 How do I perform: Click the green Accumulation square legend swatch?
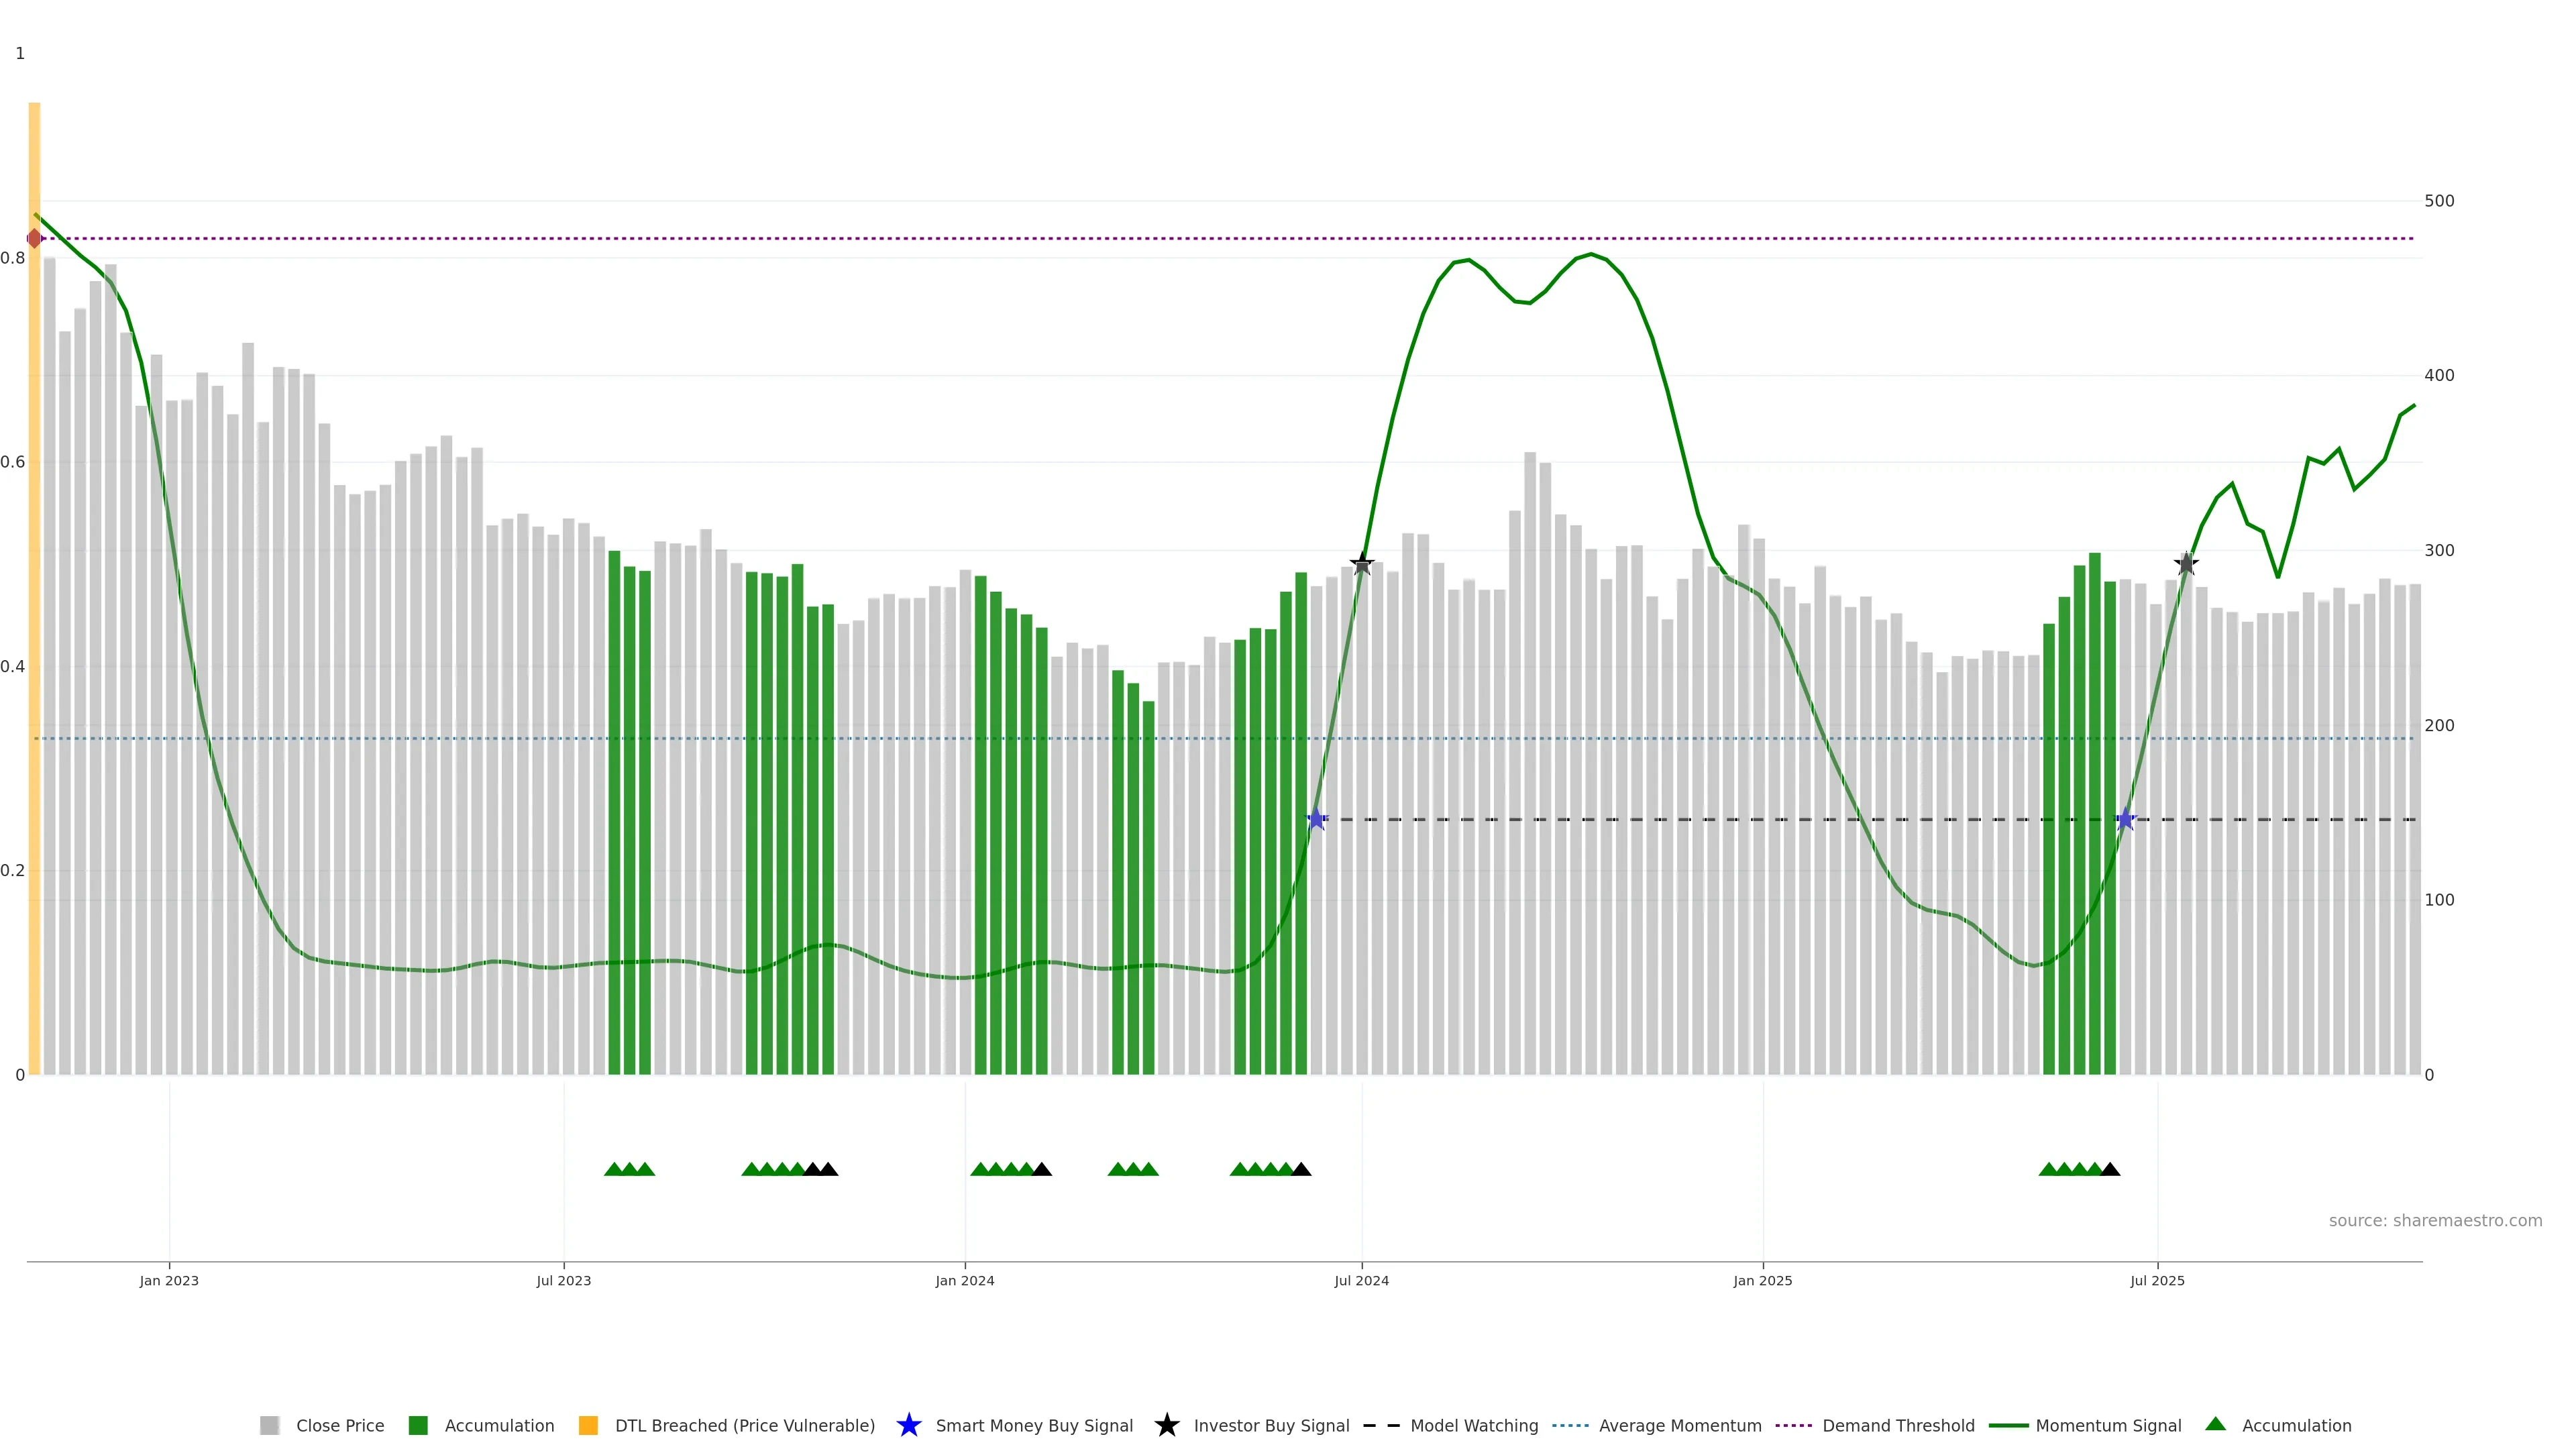(418, 1425)
